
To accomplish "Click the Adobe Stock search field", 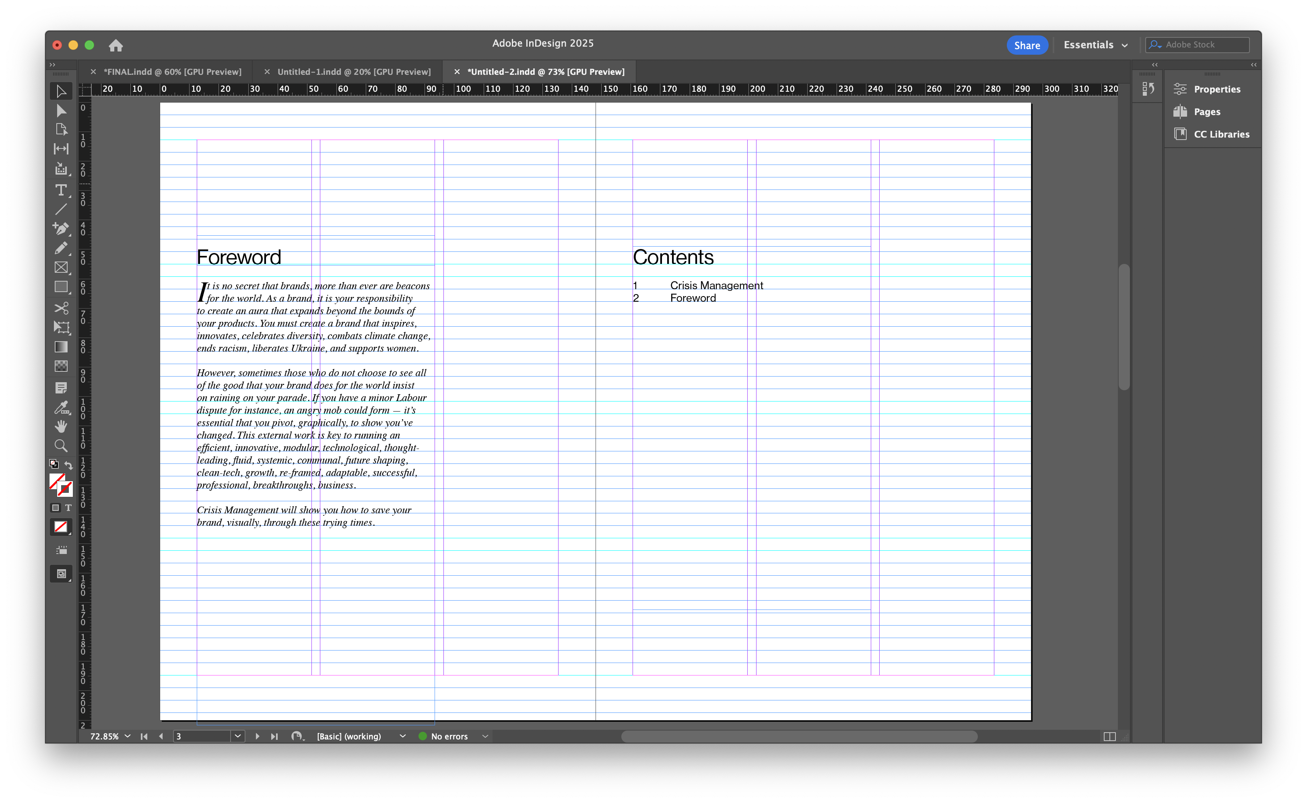I will point(1197,45).
